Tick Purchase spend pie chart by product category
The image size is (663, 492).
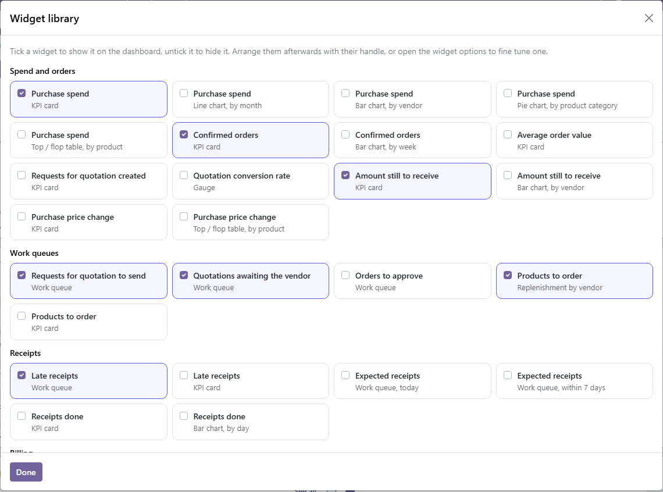tap(508, 94)
